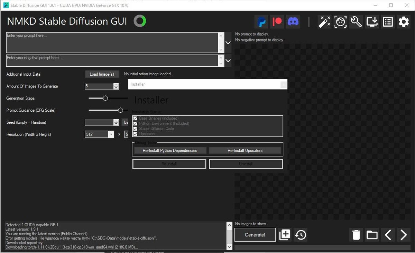Expand the negative prompt box chevron

click(x=228, y=60)
